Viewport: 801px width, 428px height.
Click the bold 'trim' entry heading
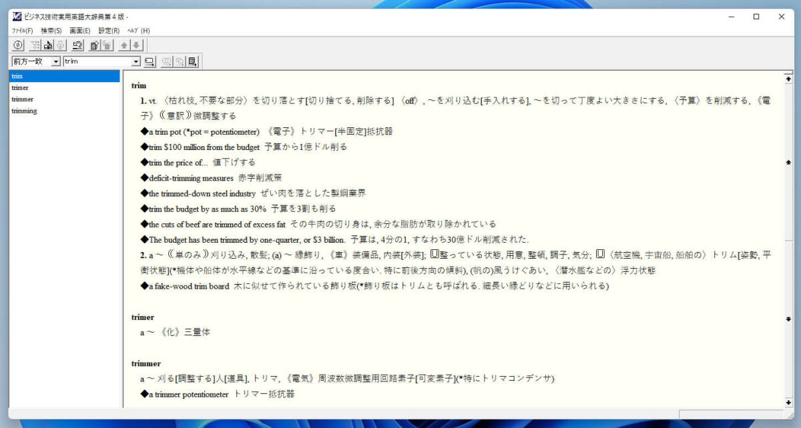138,86
